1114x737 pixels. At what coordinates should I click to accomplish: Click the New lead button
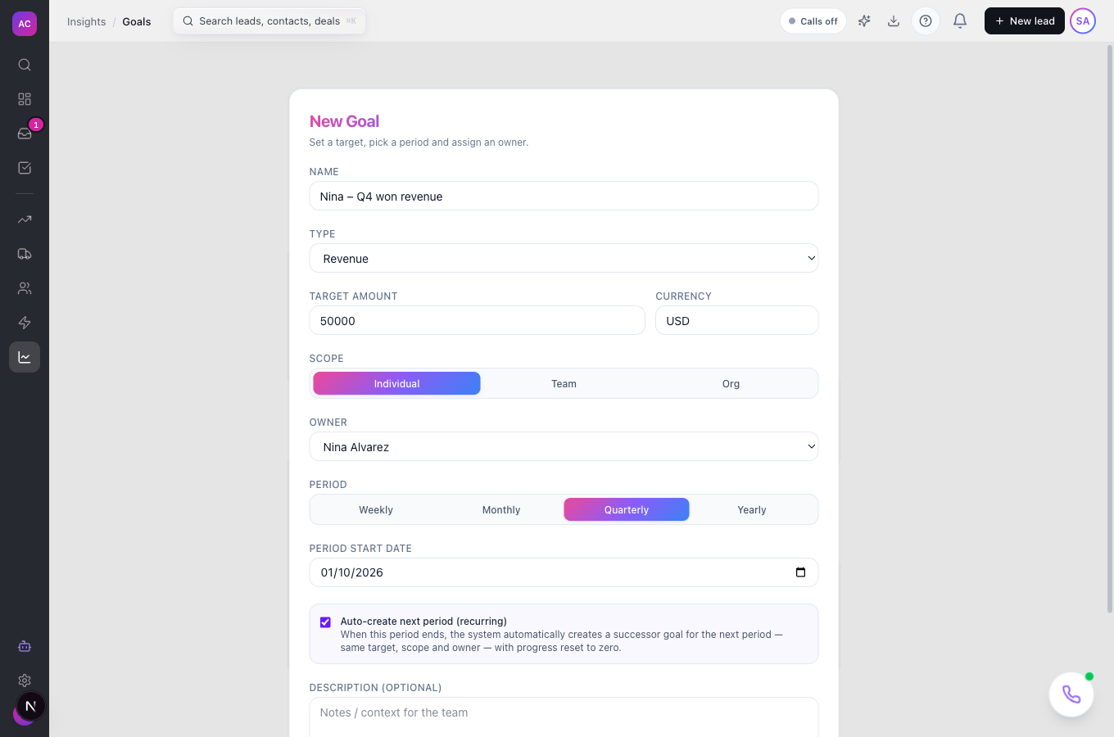[1025, 21]
